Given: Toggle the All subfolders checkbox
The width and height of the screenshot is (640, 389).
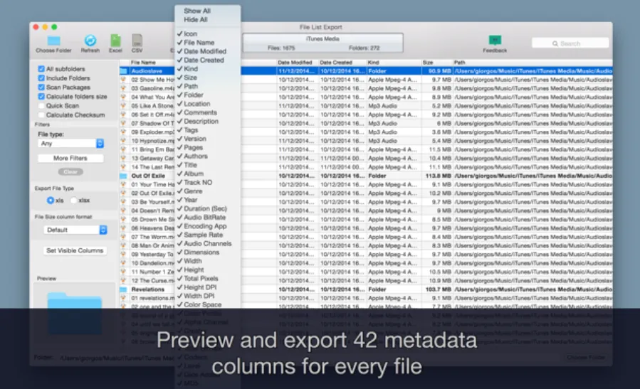Looking at the screenshot, I should (41, 69).
